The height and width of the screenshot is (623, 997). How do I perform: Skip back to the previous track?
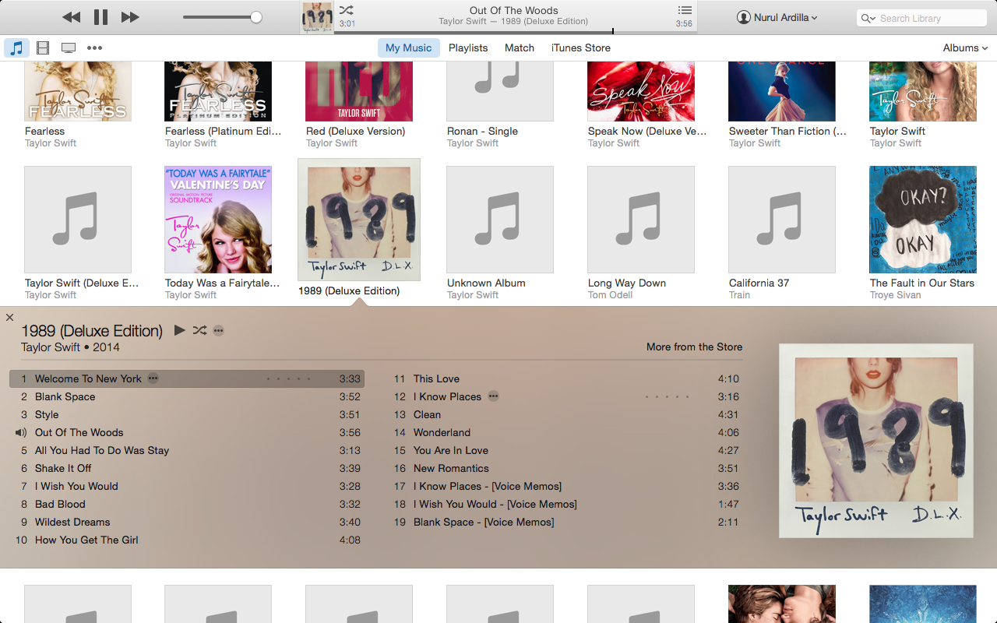click(71, 17)
